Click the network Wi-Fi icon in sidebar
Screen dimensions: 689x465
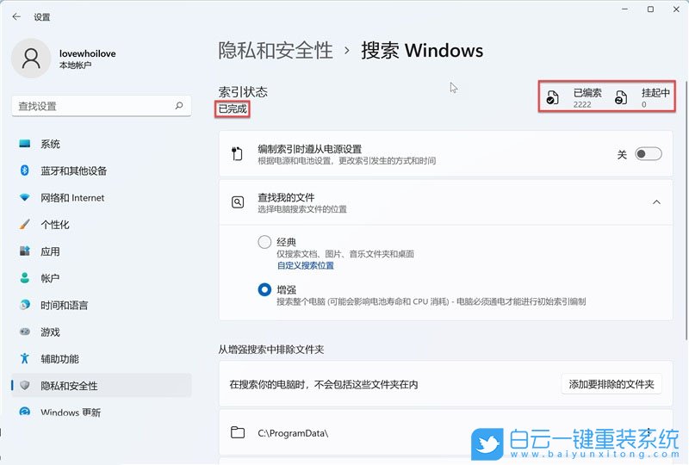(x=25, y=197)
